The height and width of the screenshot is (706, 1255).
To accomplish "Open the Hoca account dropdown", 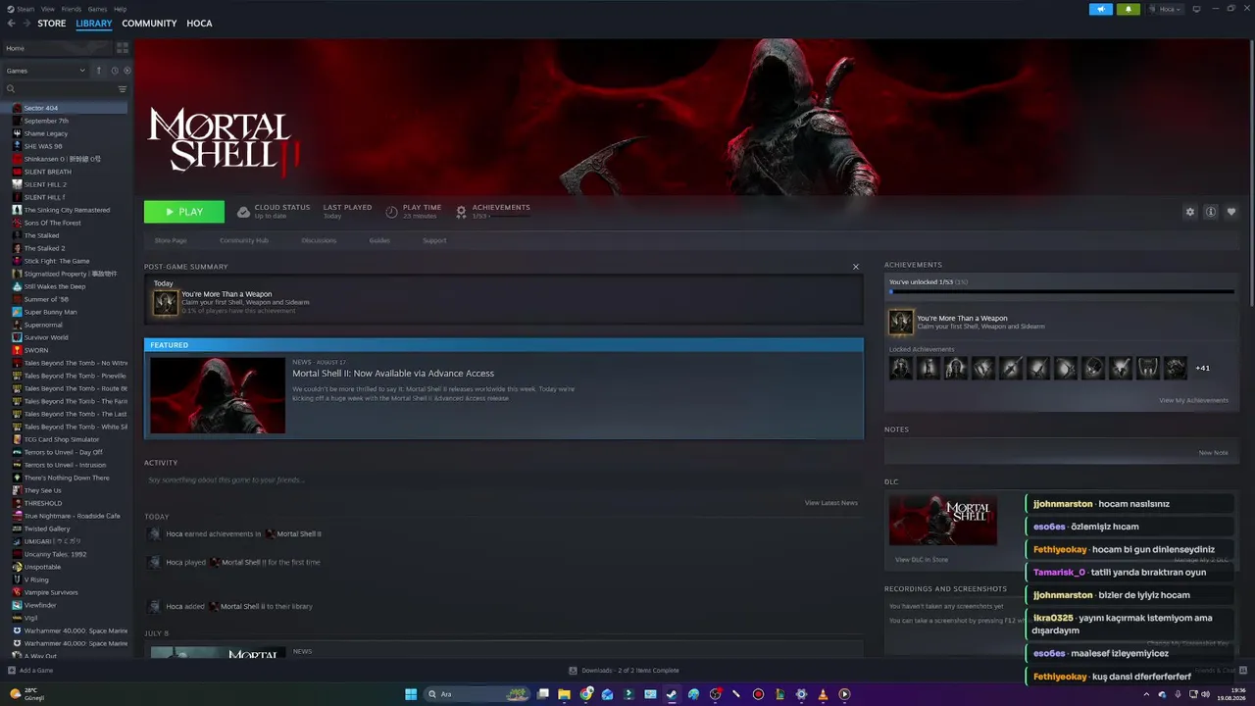I will [x=1166, y=9].
